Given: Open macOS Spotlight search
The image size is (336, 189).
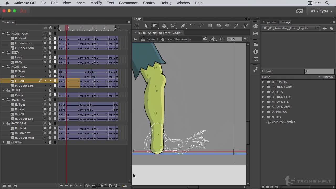Looking at the screenshot, I should (x=327, y=3).
